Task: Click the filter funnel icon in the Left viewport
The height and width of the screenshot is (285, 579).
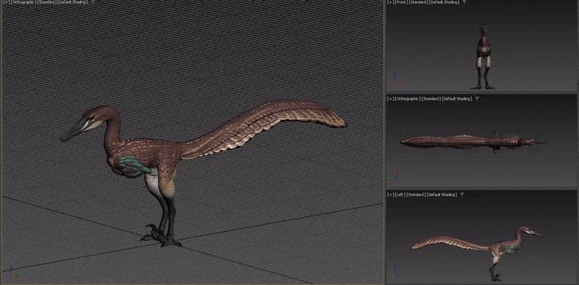Action: click(462, 195)
